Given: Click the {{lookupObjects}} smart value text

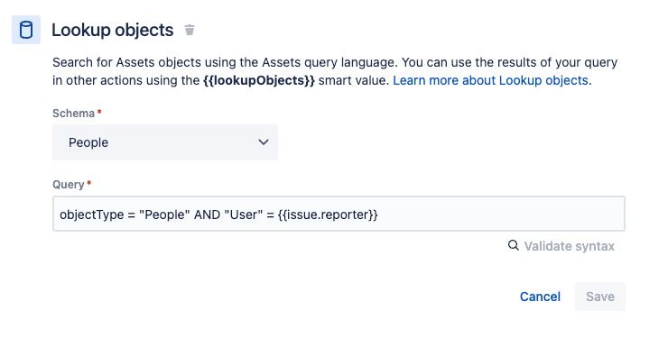Looking at the screenshot, I should [x=259, y=80].
